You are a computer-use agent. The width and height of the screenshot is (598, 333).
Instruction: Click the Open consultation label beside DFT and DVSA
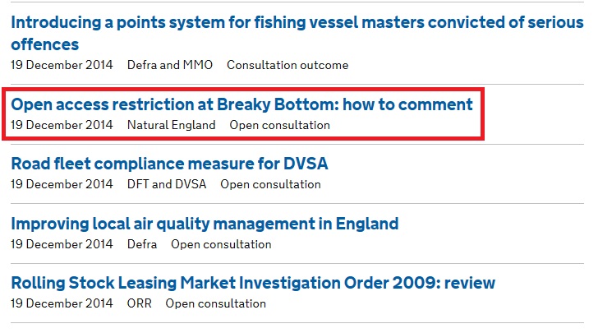271,184
